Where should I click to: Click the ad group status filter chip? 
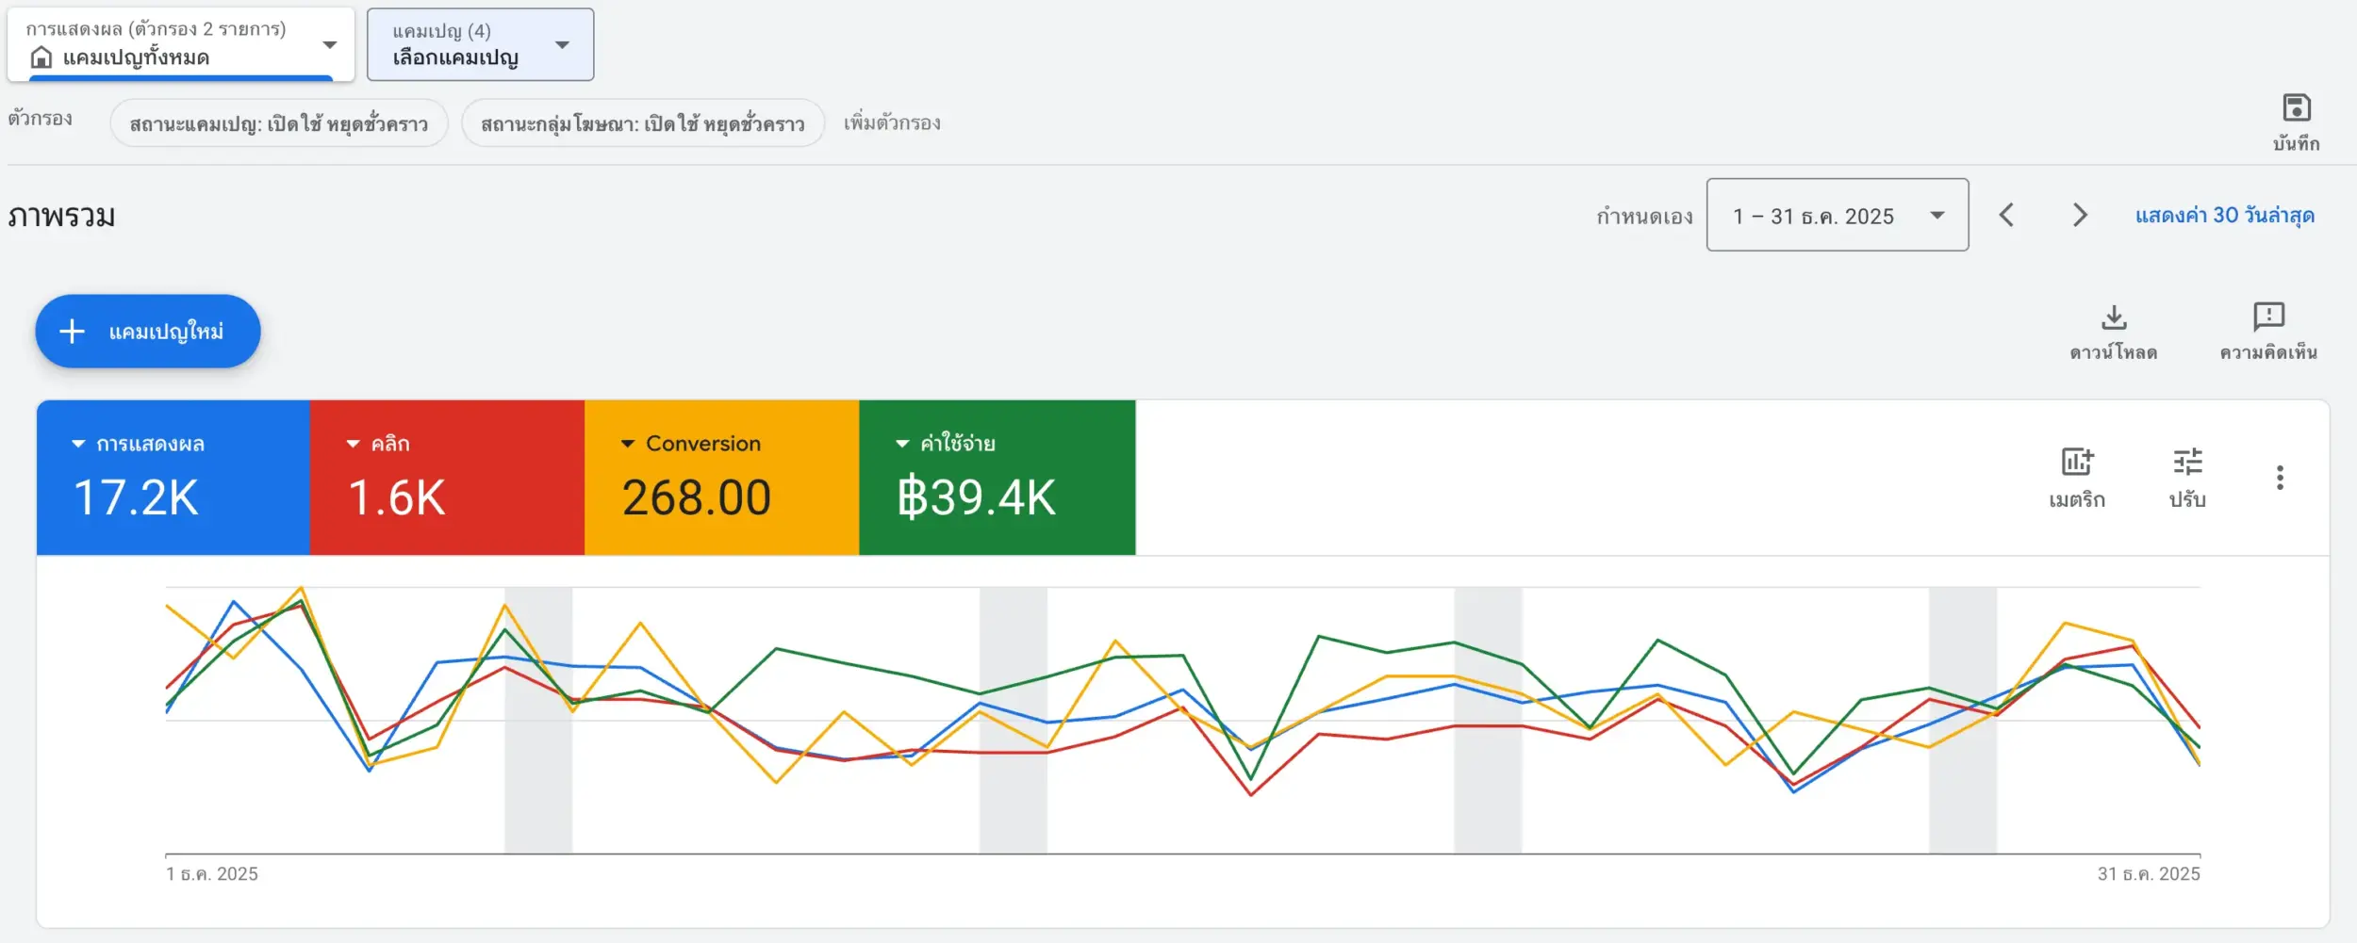[x=642, y=123]
